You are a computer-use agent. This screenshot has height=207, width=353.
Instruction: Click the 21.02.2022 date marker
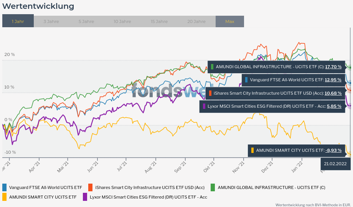coord(335,164)
